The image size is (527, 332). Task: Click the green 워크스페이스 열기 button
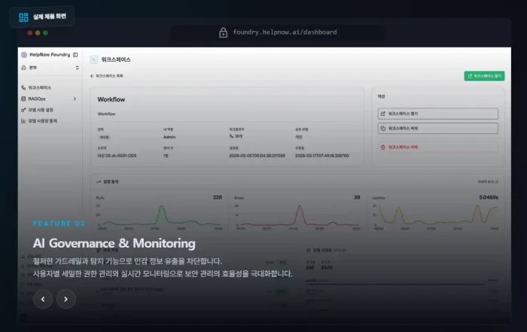coord(484,76)
